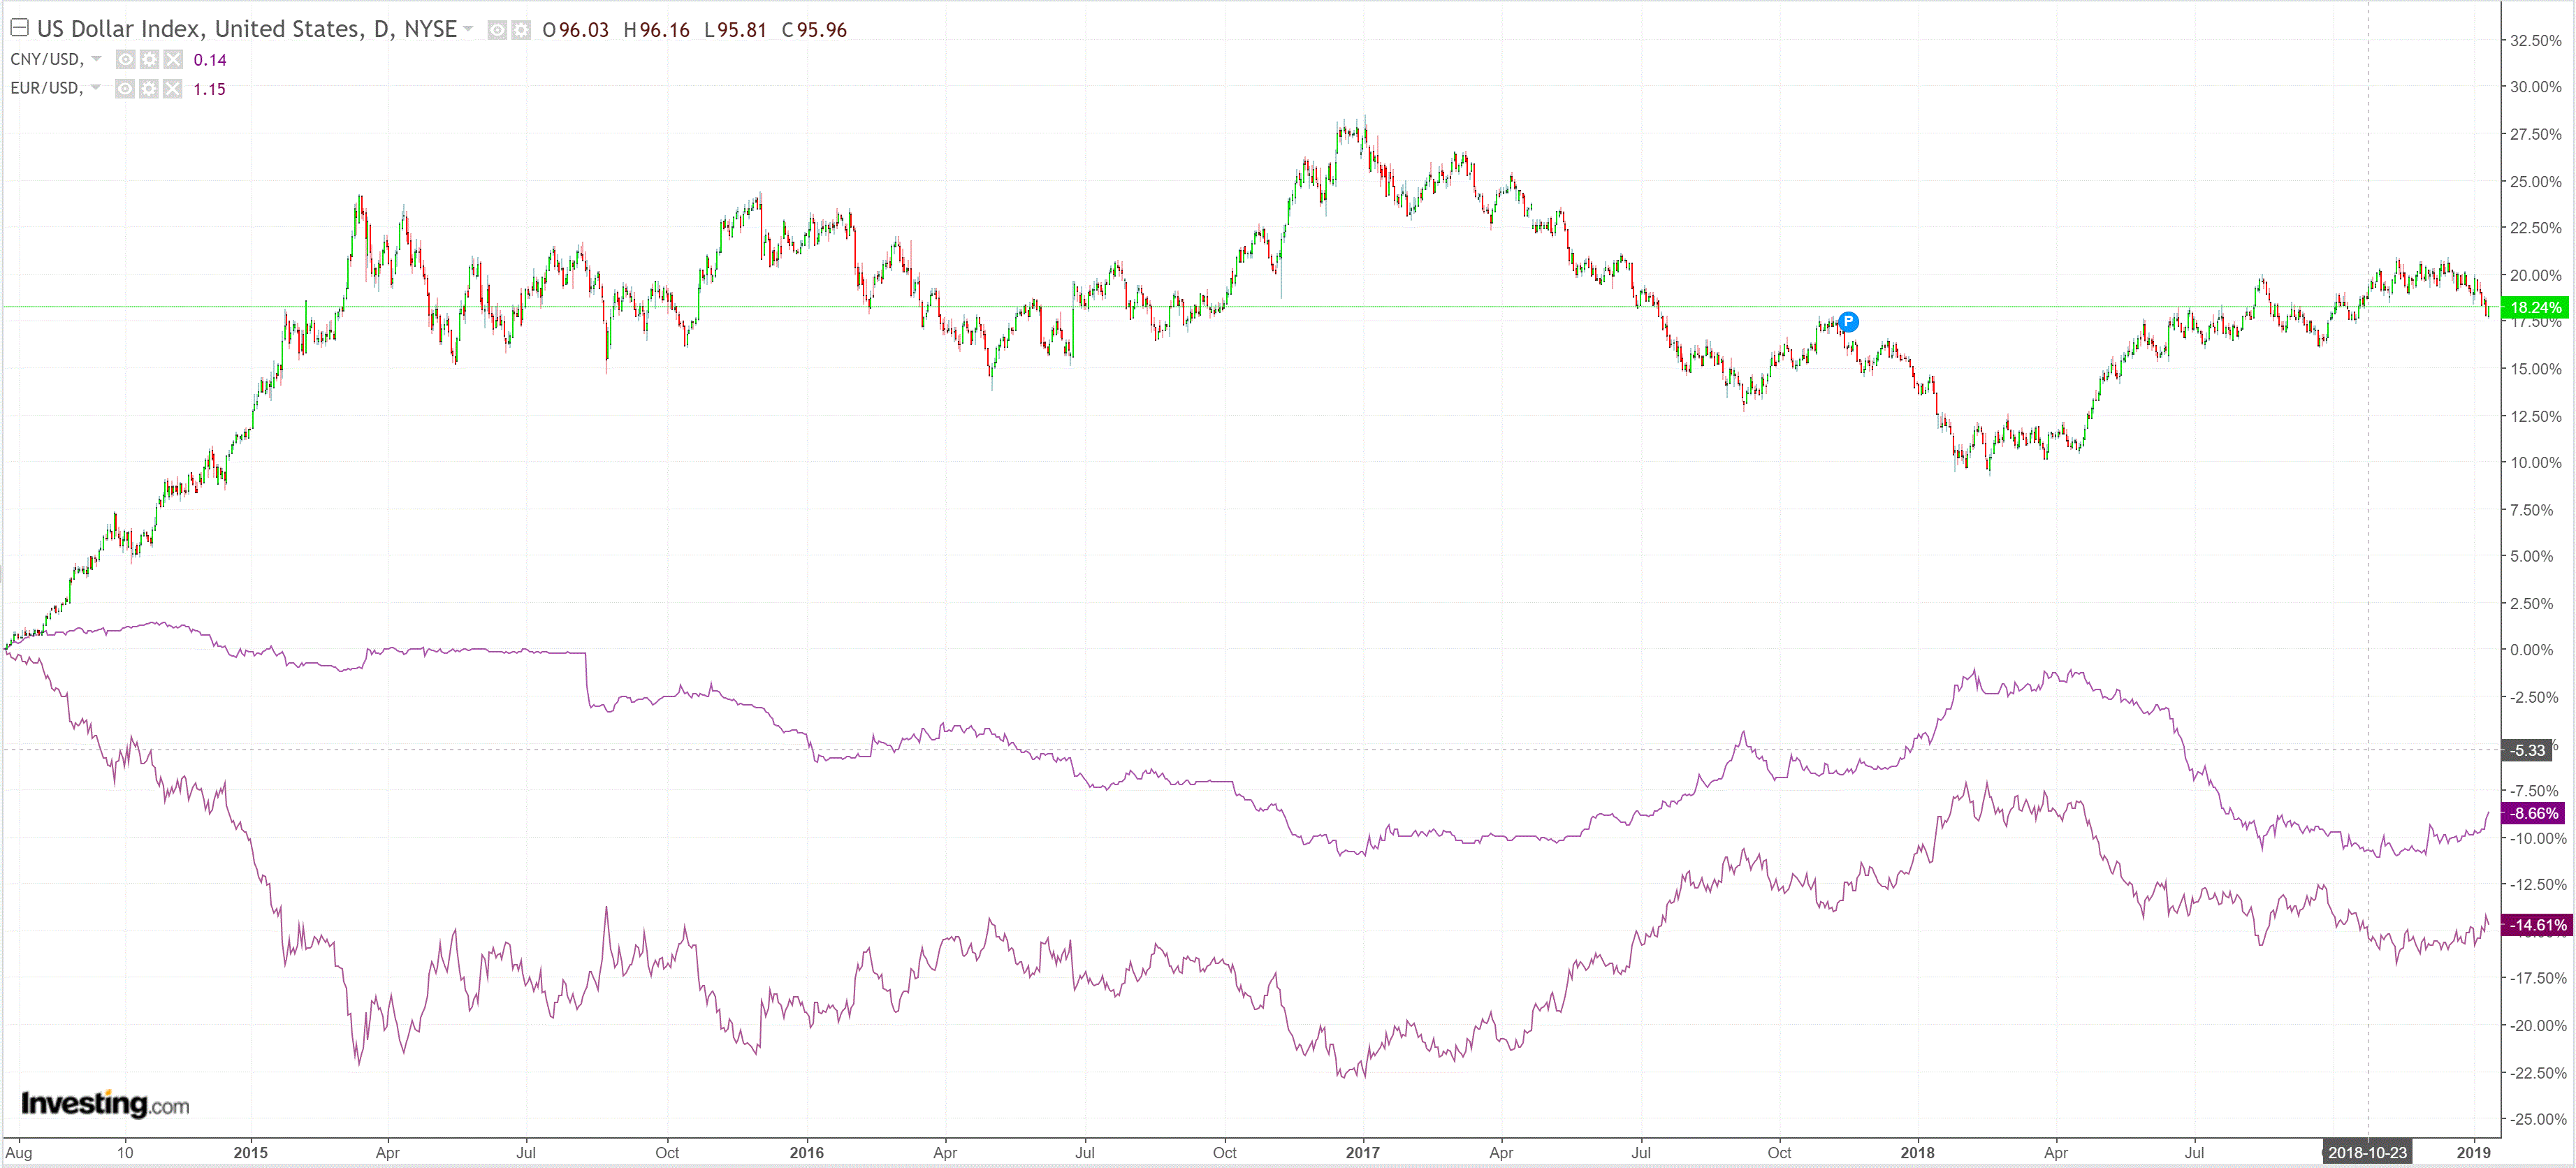Hide the EUR/USD series with the eye icon
Image resolution: width=2576 pixels, height=1168 pixels.
click(125, 89)
